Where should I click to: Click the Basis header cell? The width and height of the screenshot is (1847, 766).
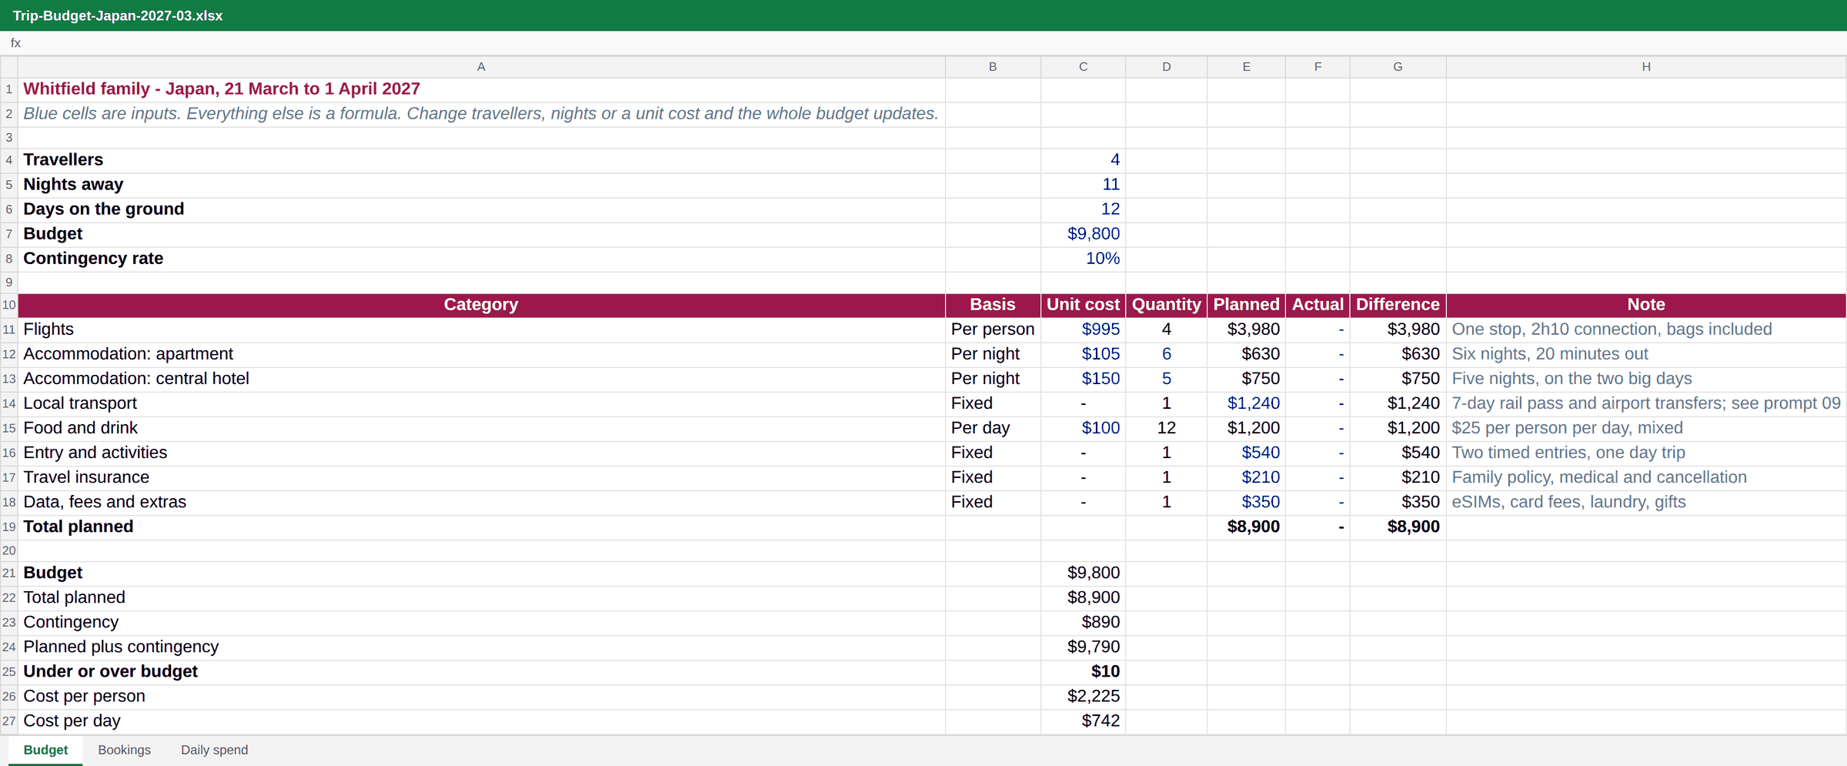click(993, 305)
